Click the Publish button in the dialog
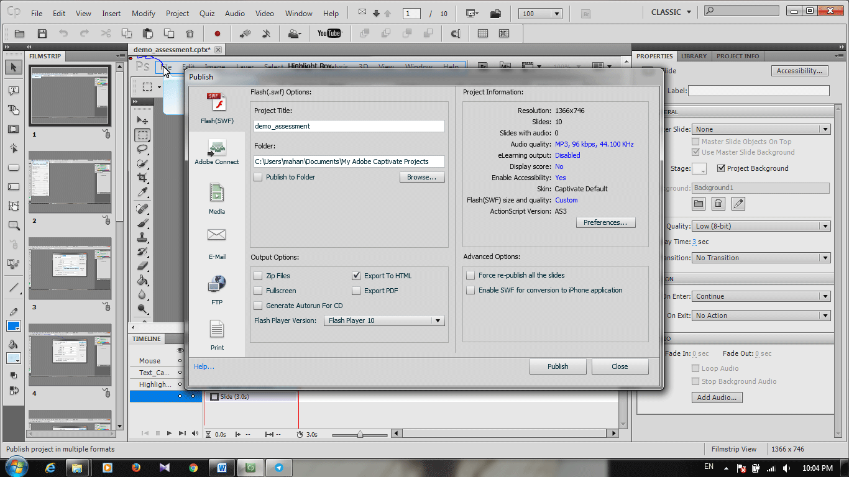The width and height of the screenshot is (849, 477). [x=558, y=366]
